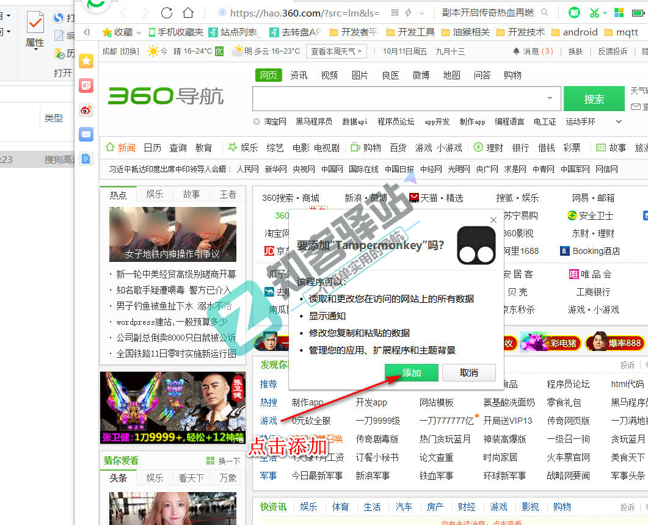Click the green 搜索 search button
Image resolution: width=648 pixels, height=525 pixels.
click(x=594, y=98)
